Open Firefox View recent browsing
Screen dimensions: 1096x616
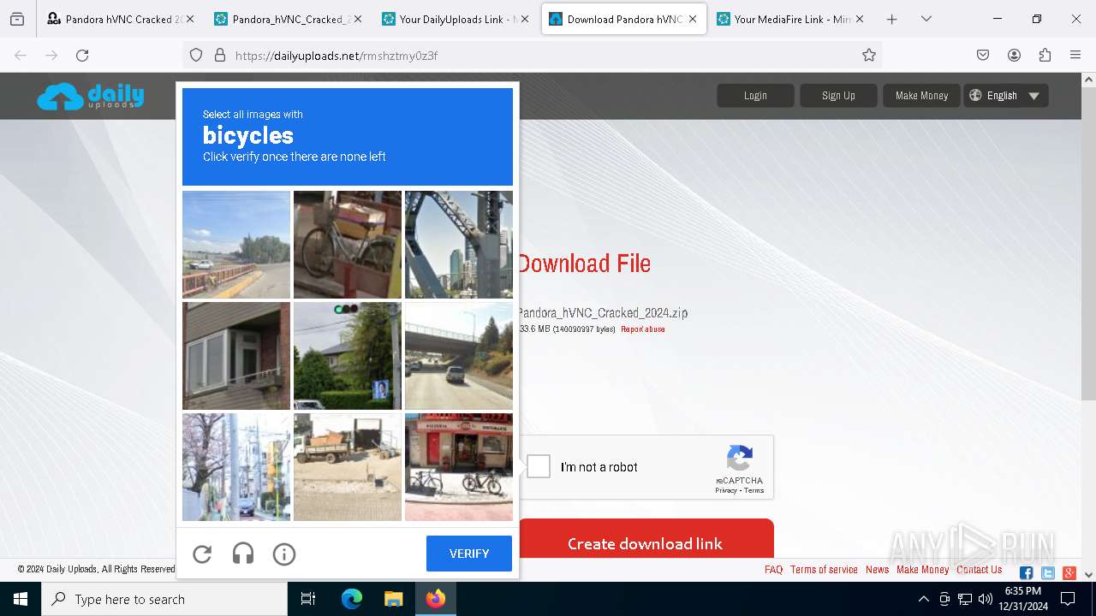coord(17,19)
